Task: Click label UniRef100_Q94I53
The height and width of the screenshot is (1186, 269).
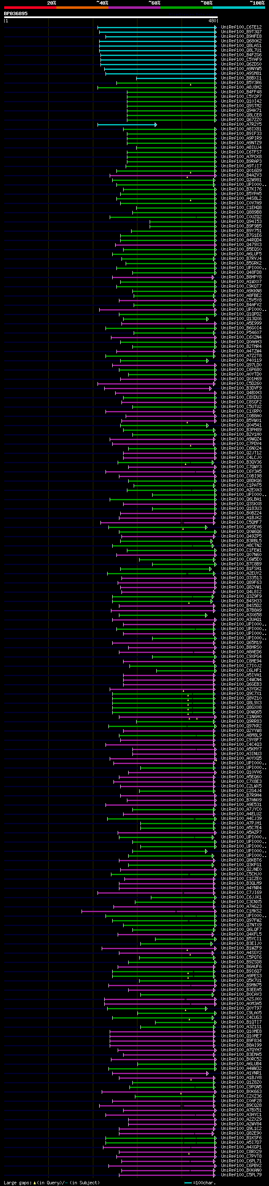Action: tap(241, 221)
